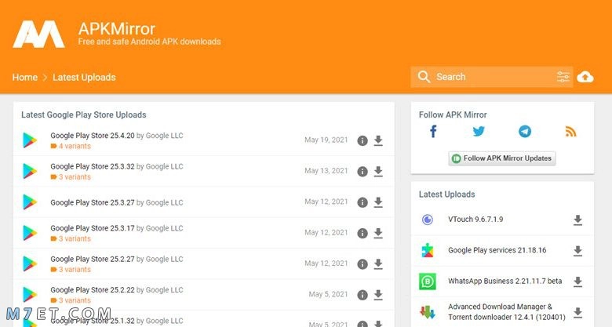Open APKMirror Telegram channel icon
The height and width of the screenshot is (327, 612).
[525, 132]
